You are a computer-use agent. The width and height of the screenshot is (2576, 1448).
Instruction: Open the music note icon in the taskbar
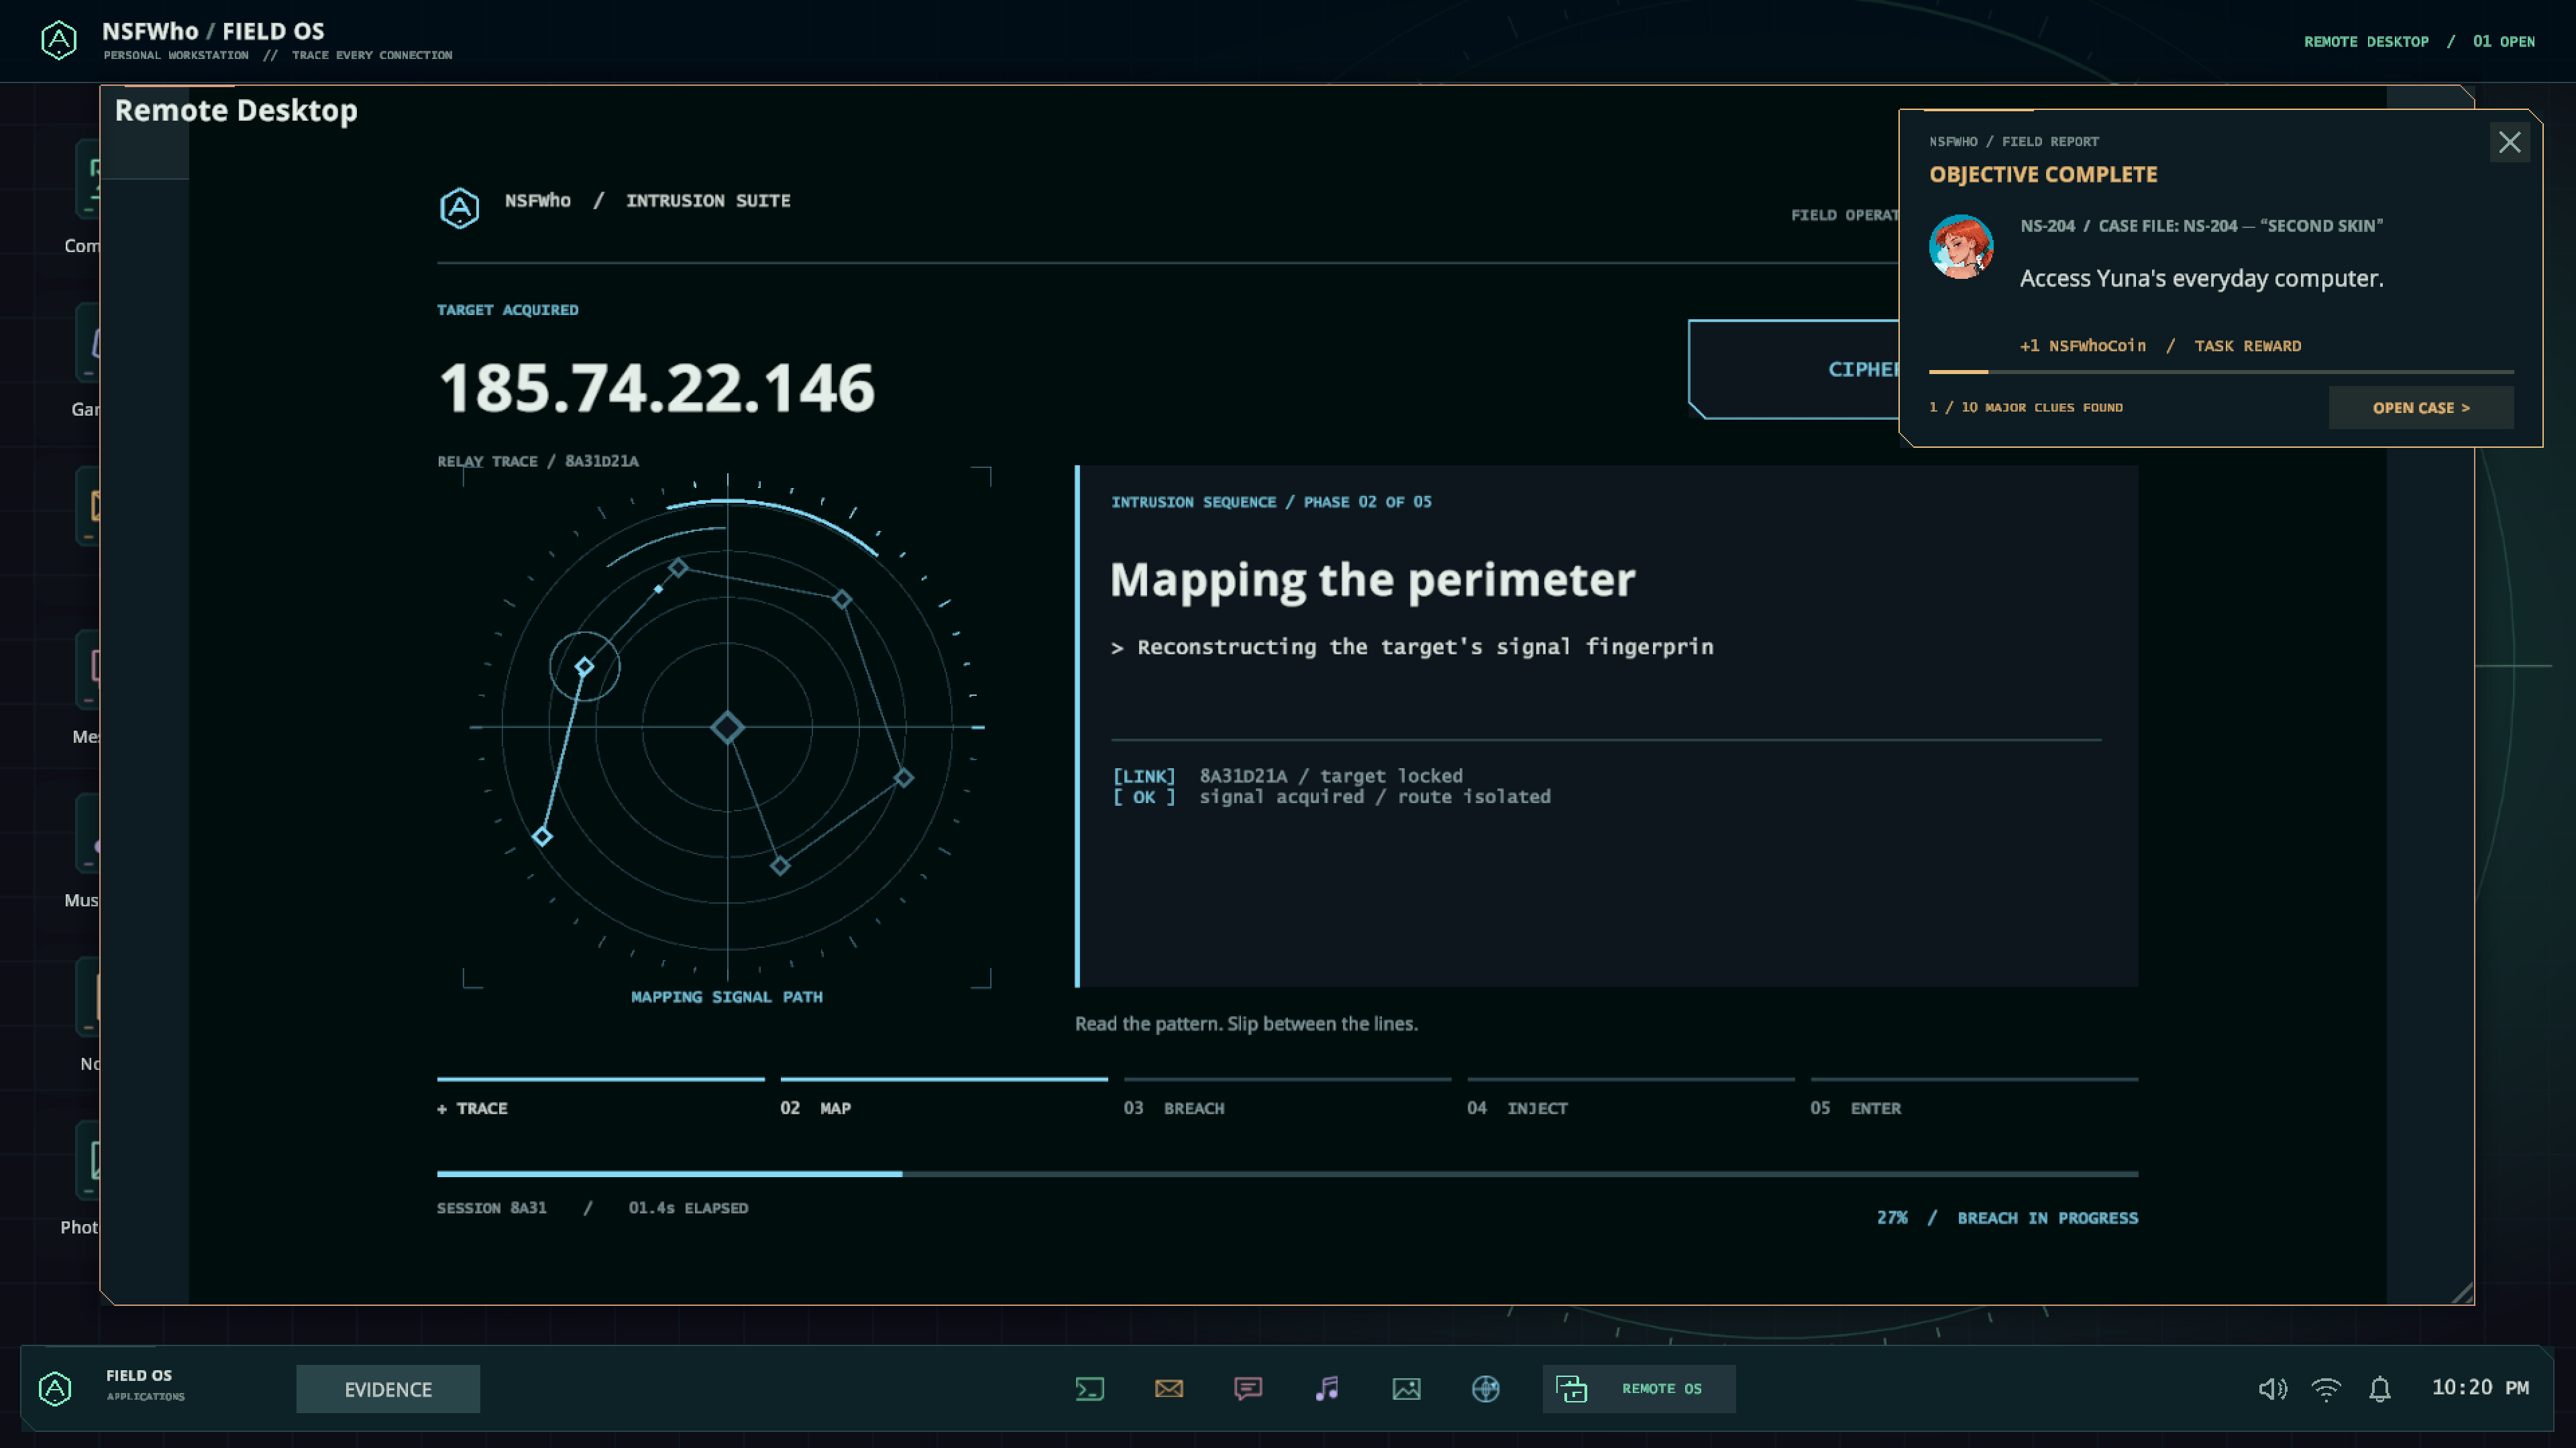point(1327,1389)
